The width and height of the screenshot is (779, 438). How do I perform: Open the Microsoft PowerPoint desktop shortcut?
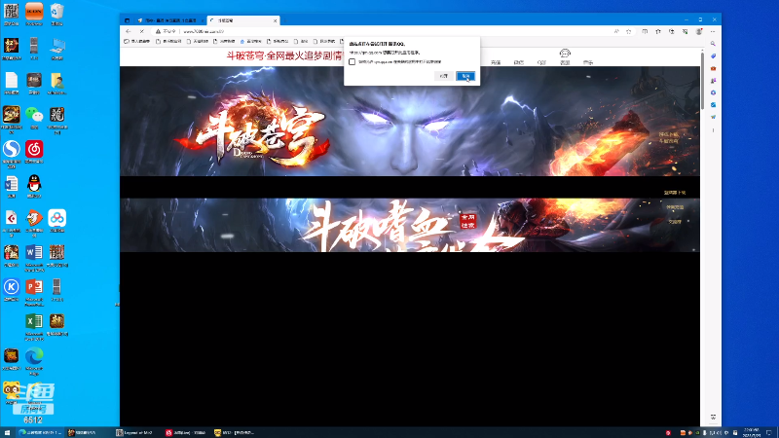coord(34,290)
